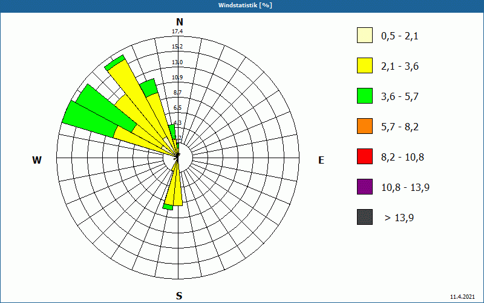Click the purple 10,8 - 13,9 legend swatch

(x=365, y=187)
